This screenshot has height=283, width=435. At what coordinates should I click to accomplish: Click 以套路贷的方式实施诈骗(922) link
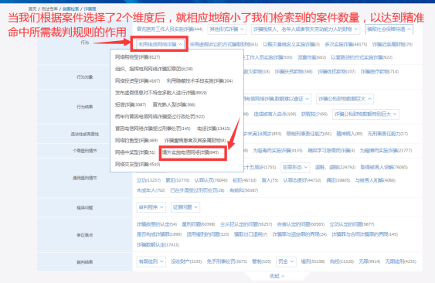362,57
